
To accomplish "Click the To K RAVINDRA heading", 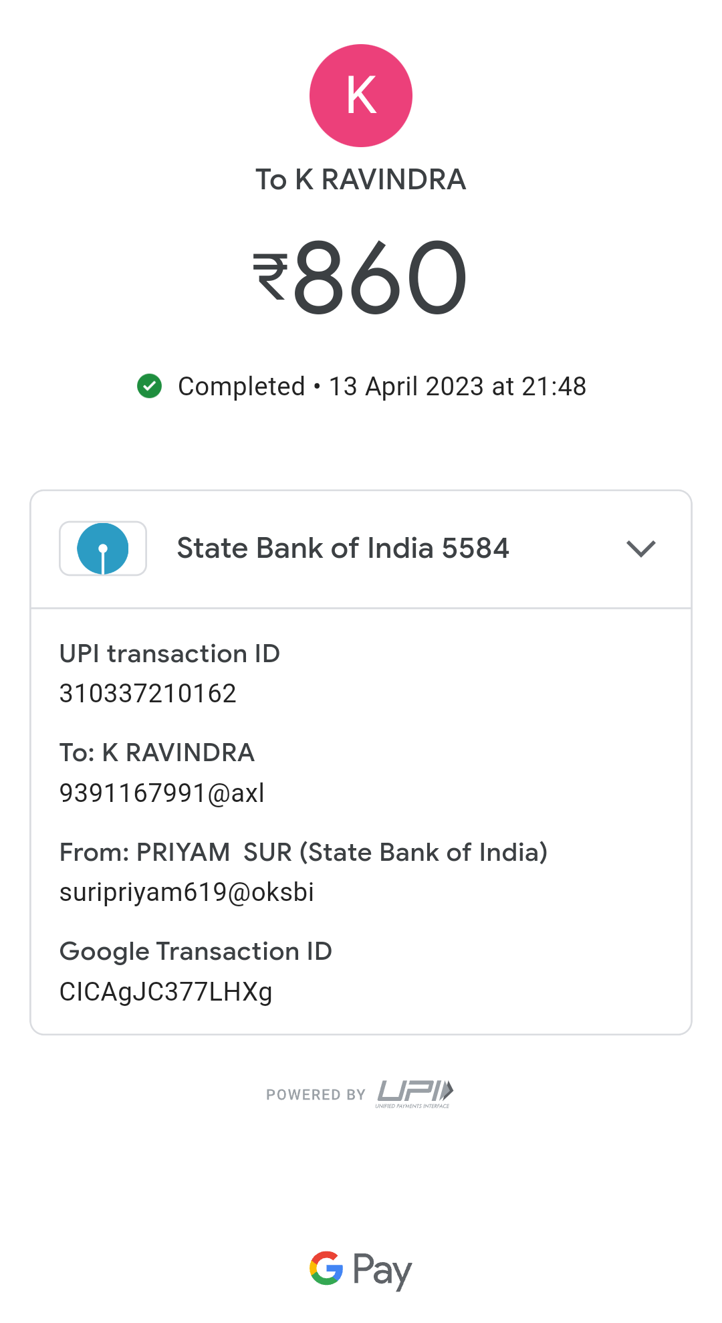I will click(x=361, y=180).
